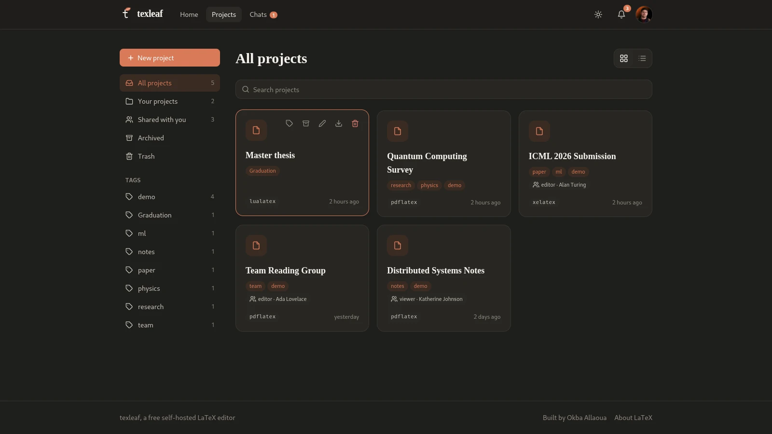Click the tag icon on Master thesis card
Image resolution: width=772 pixels, height=434 pixels.
[289, 123]
